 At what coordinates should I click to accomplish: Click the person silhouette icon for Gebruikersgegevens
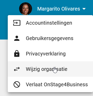17,38
